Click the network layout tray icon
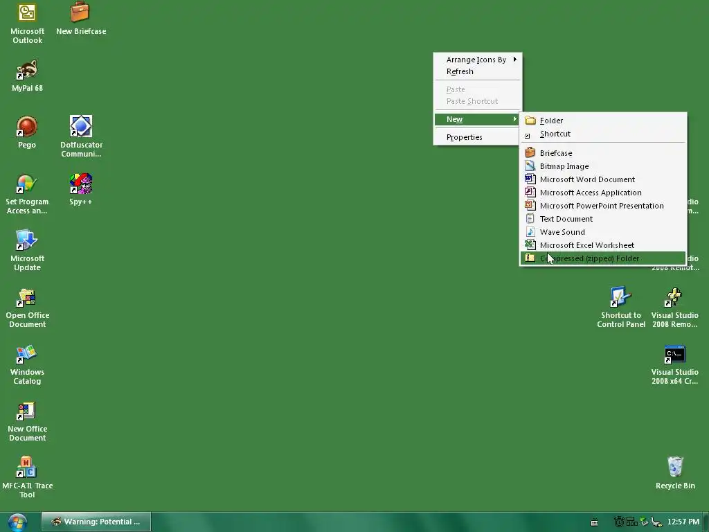Image resolution: width=709 pixels, height=532 pixels. coord(631,522)
